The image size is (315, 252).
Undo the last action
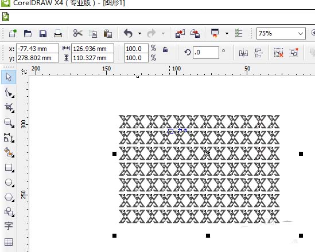[128, 33]
